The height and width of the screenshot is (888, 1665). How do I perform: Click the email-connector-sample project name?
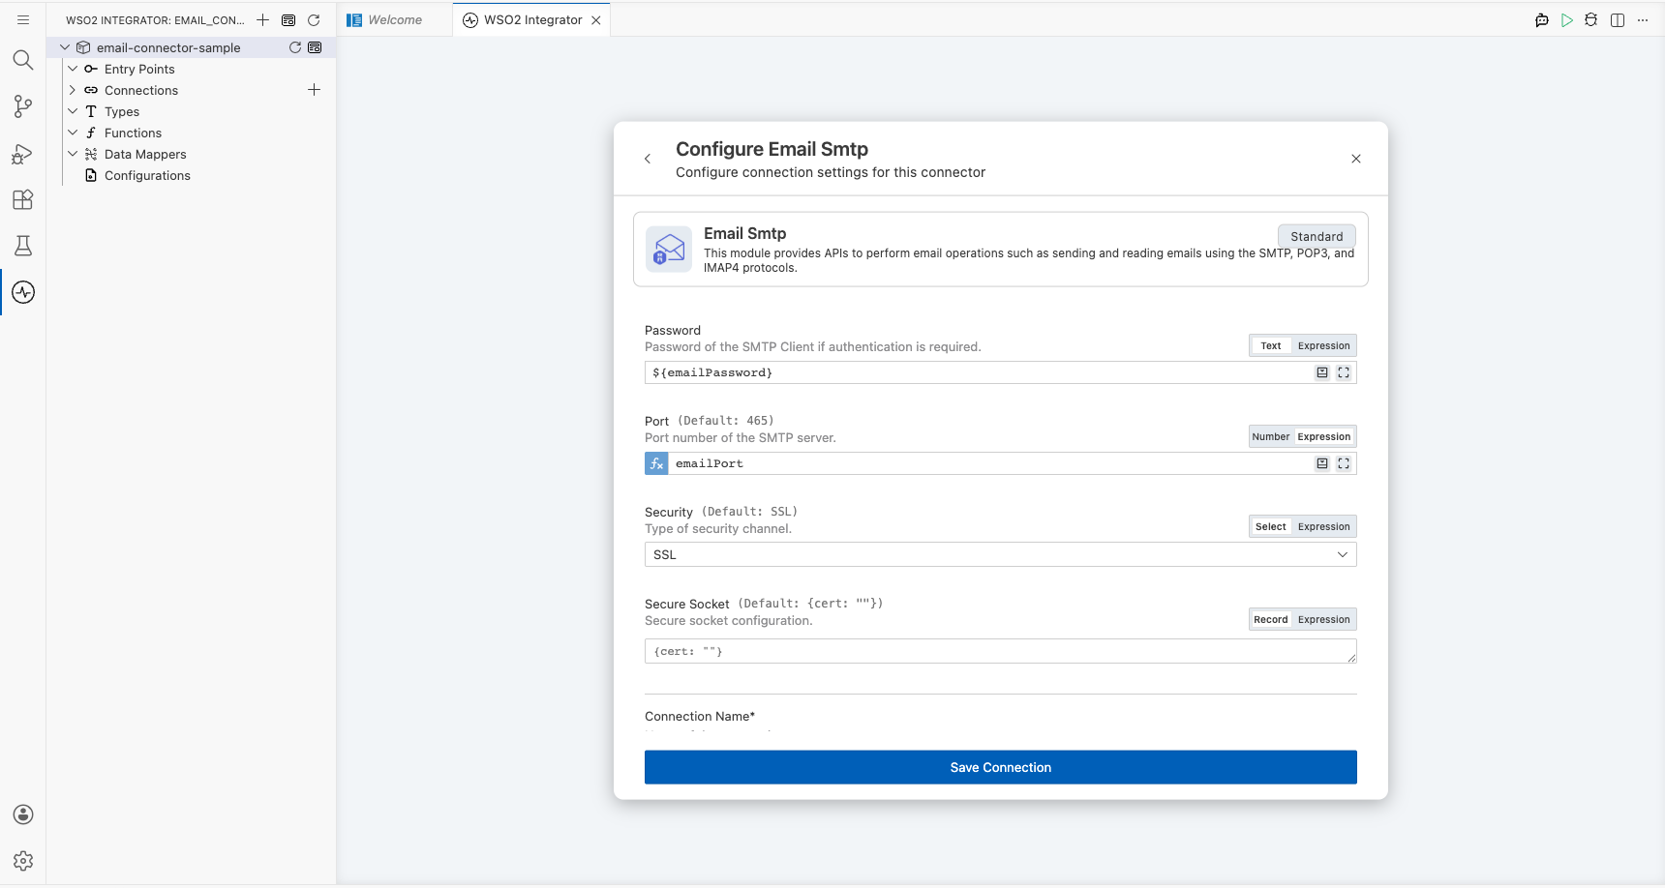(168, 47)
